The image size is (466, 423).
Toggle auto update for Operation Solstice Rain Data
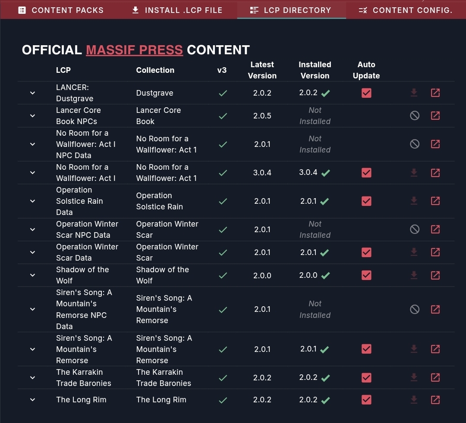point(366,201)
